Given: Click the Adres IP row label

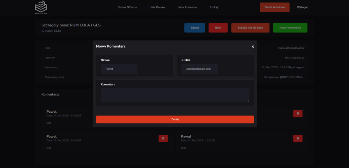Looking at the screenshot, I should pyautogui.click(x=50, y=58).
